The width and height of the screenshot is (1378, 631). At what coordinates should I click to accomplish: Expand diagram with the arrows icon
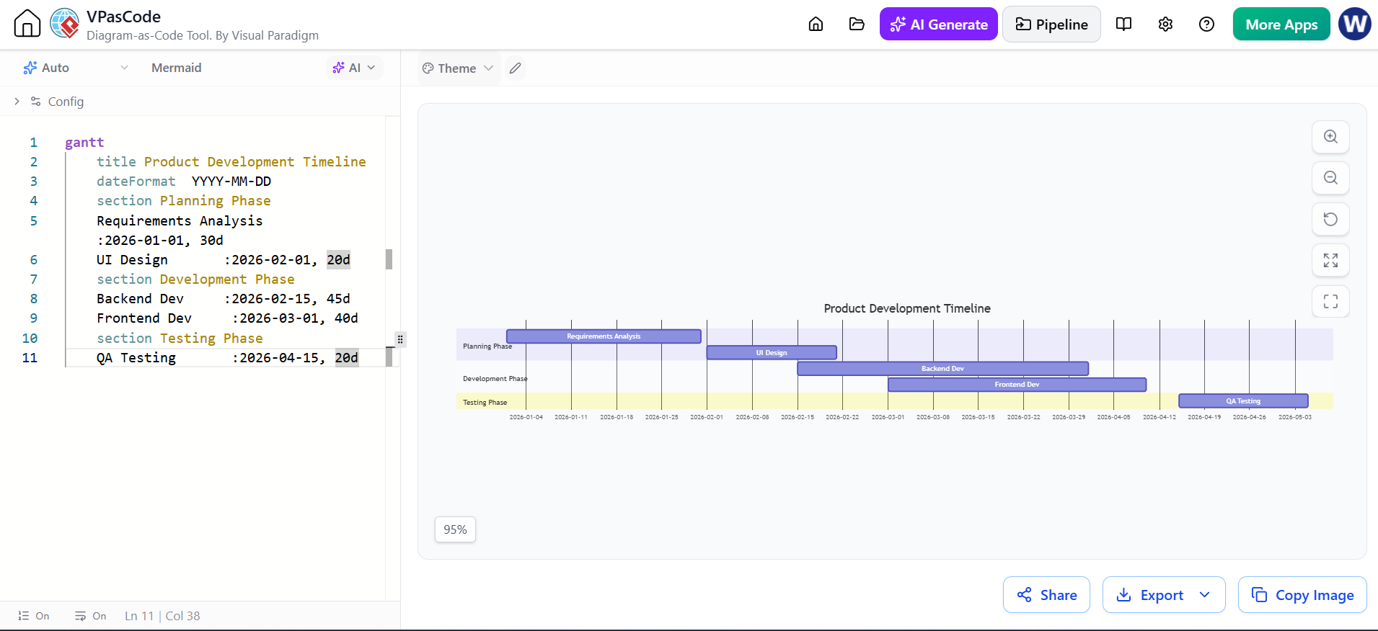tap(1330, 260)
